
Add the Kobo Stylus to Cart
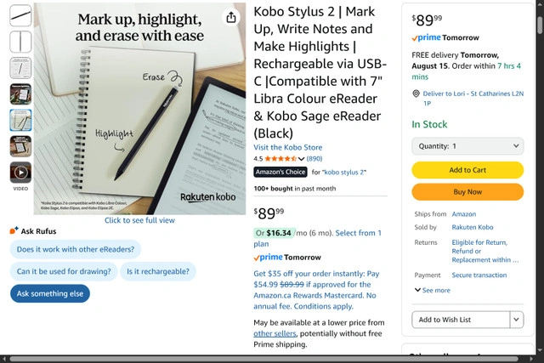(467, 170)
